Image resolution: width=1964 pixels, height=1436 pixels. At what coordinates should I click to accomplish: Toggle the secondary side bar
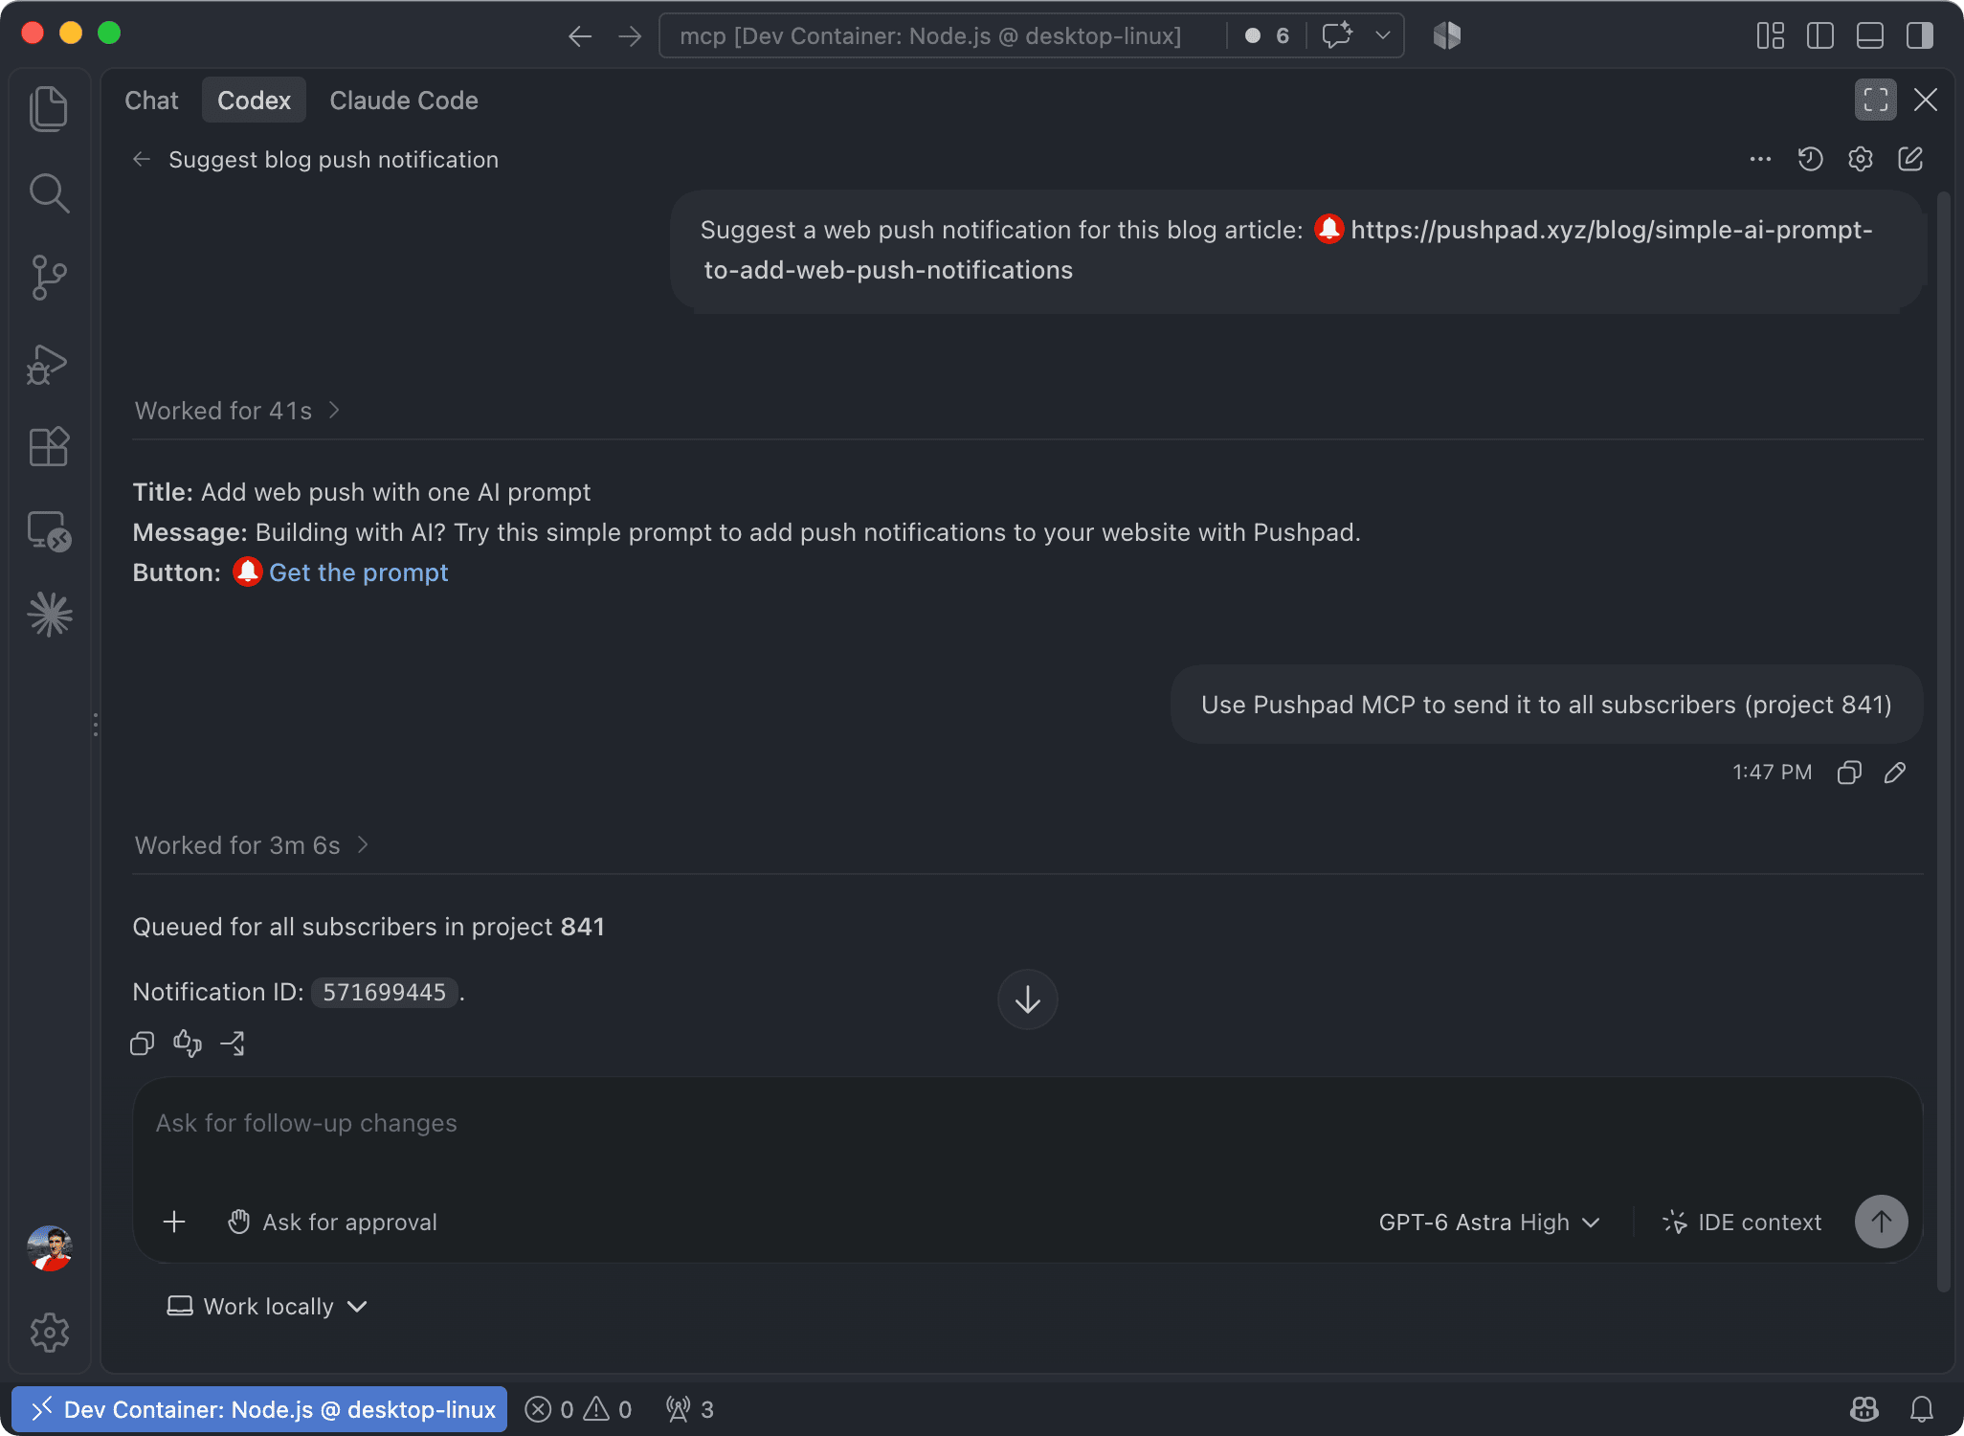[1920, 36]
